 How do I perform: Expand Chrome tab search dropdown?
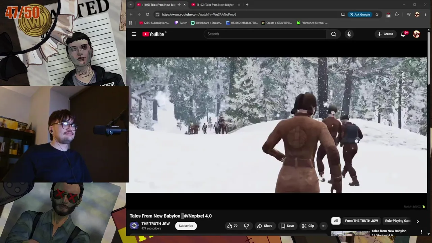[130, 5]
